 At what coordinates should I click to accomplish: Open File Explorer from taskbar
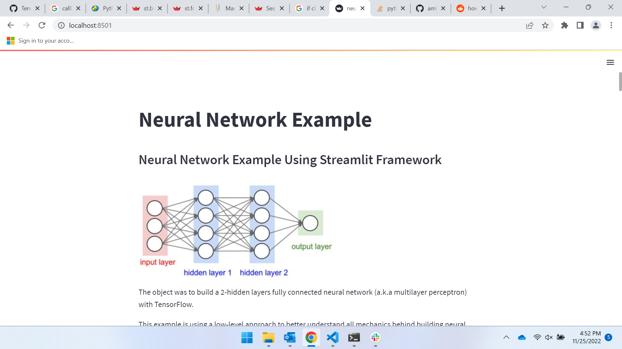pyautogui.click(x=268, y=338)
